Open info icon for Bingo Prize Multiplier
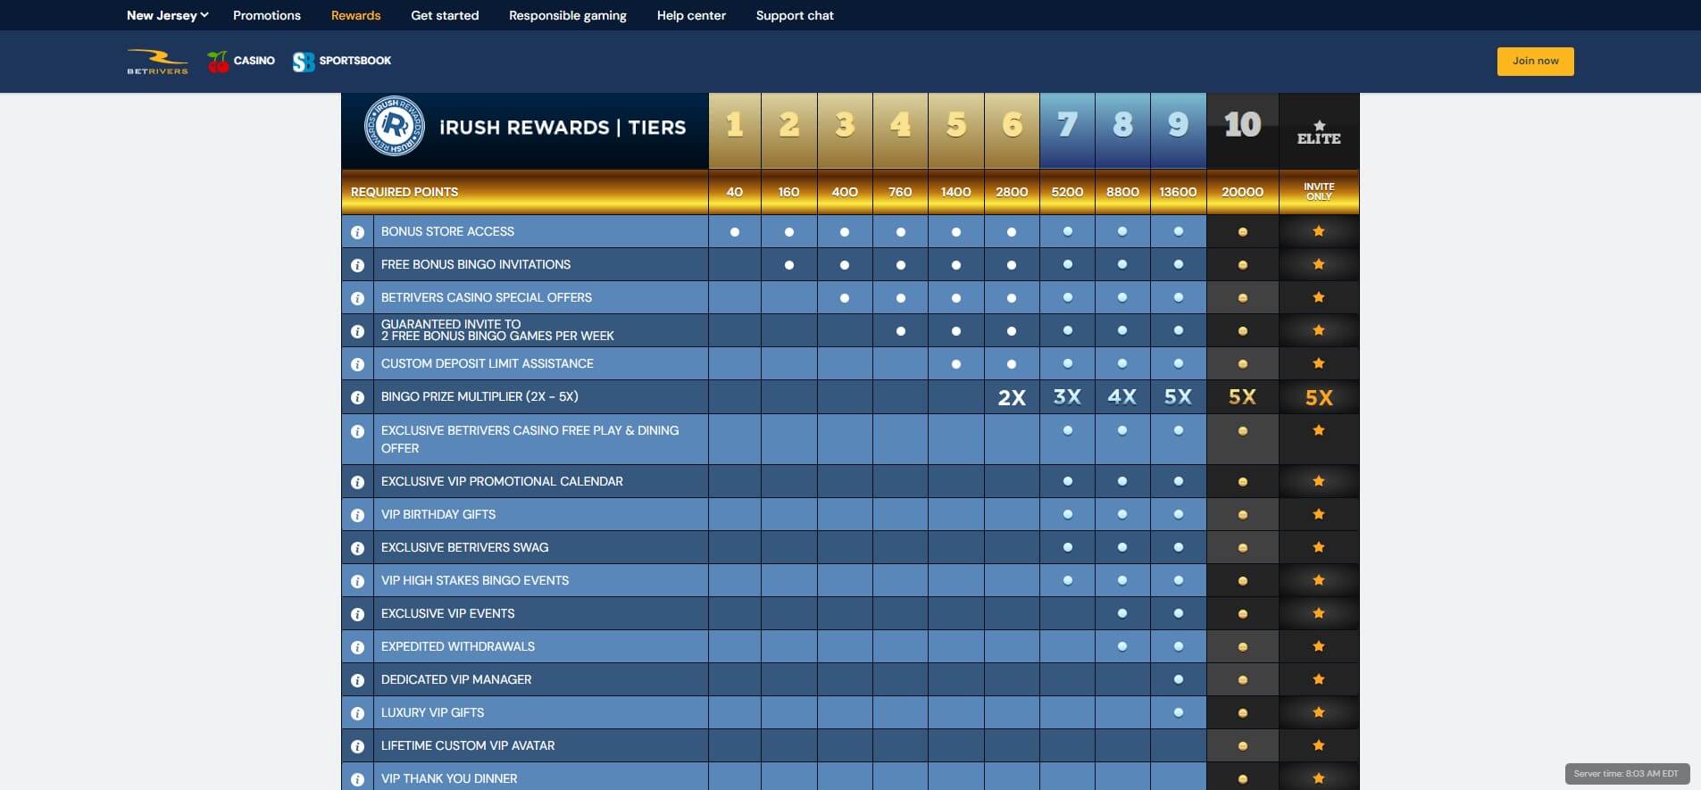 point(357,397)
